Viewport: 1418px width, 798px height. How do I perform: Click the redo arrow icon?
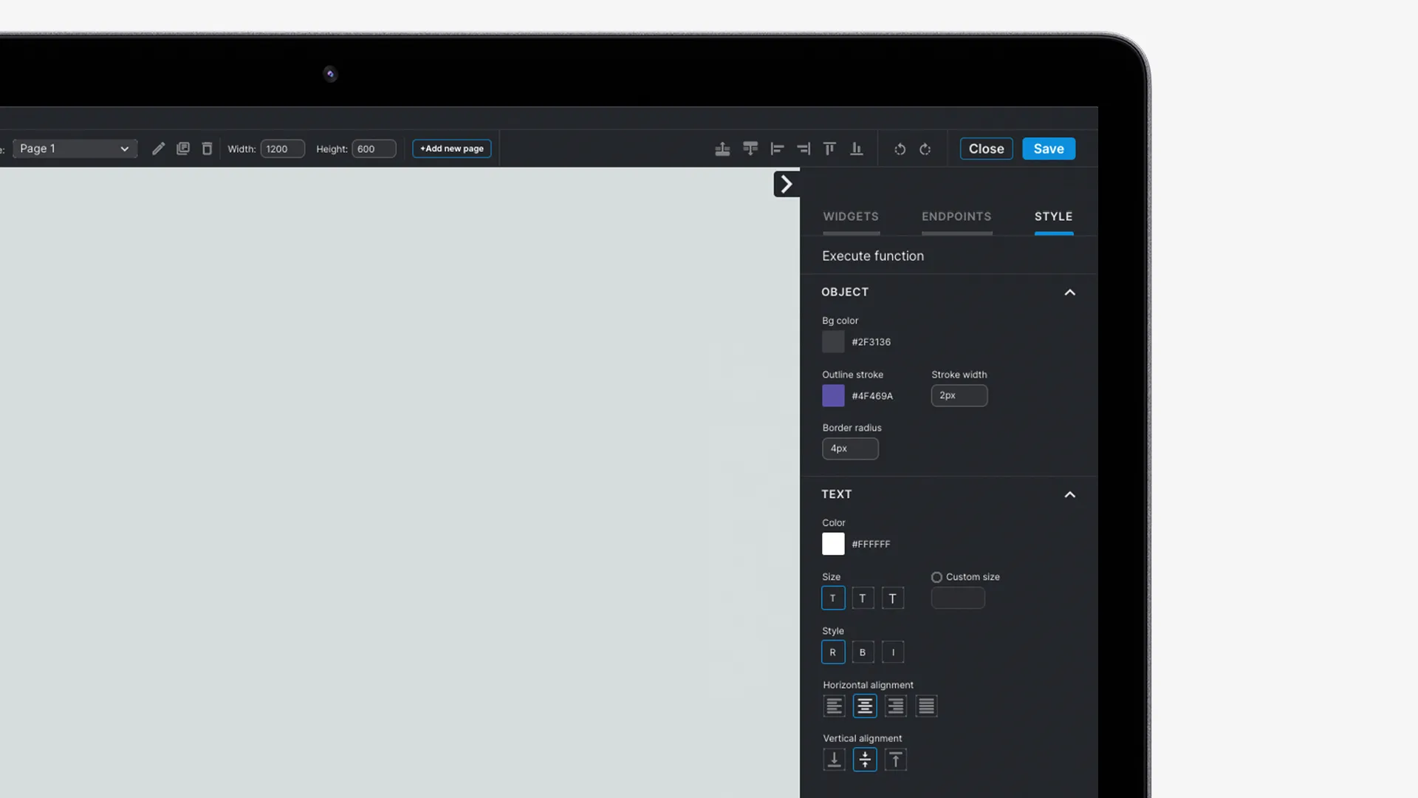925,149
